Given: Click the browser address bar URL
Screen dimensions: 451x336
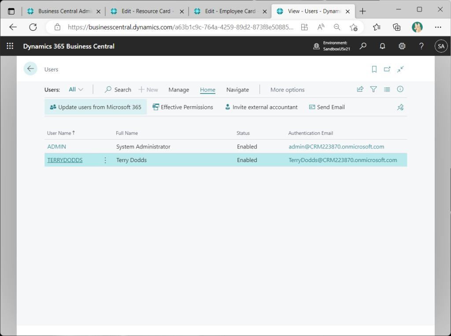Looking at the screenshot, I should (181, 27).
